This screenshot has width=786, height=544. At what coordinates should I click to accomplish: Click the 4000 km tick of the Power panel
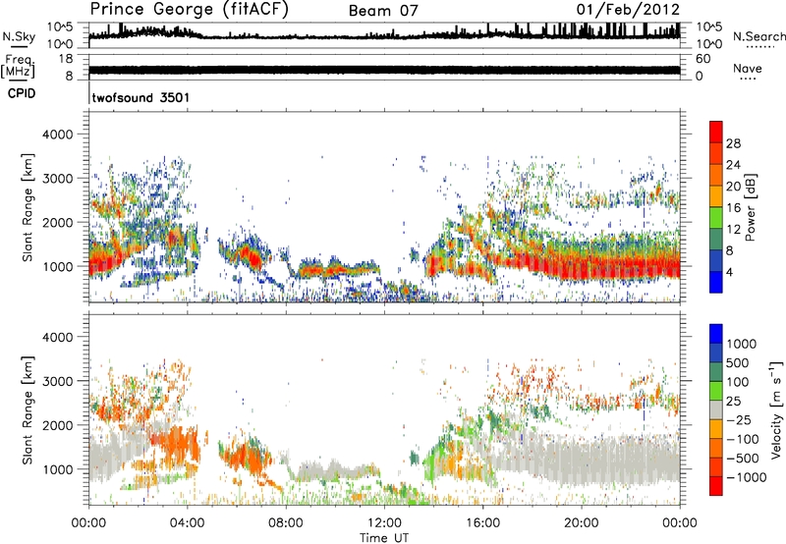click(x=57, y=135)
